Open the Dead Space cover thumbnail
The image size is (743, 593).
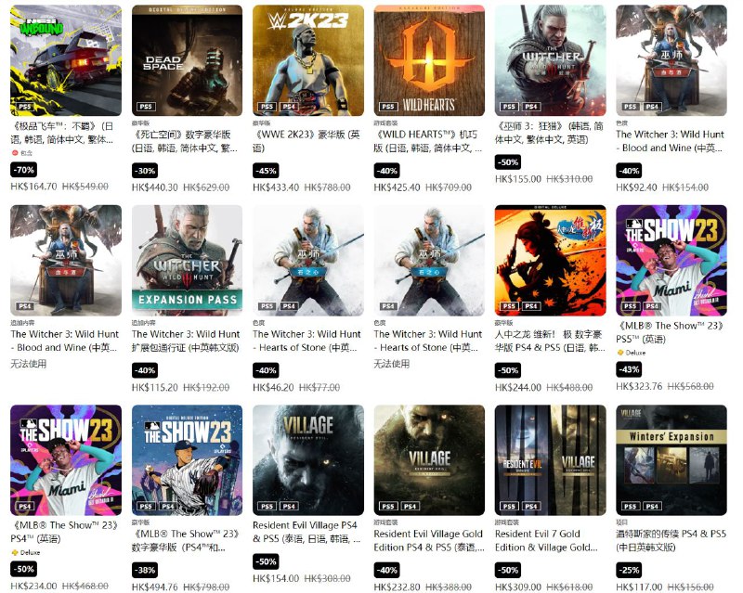click(188, 60)
